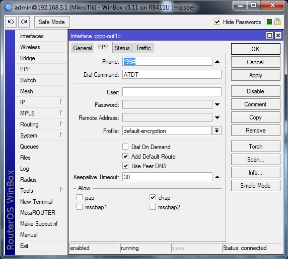This screenshot has height=259, width=288.
Task: Click the yellow padlock icon
Action: pyautogui.click(x=277, y=22)
